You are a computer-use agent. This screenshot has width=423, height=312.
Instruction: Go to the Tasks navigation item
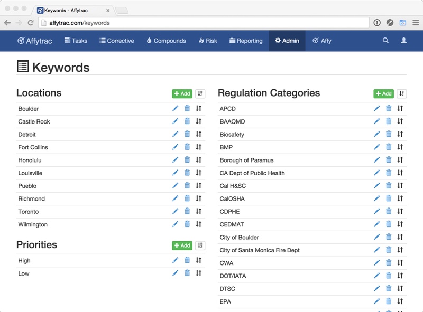pos(76,41)
